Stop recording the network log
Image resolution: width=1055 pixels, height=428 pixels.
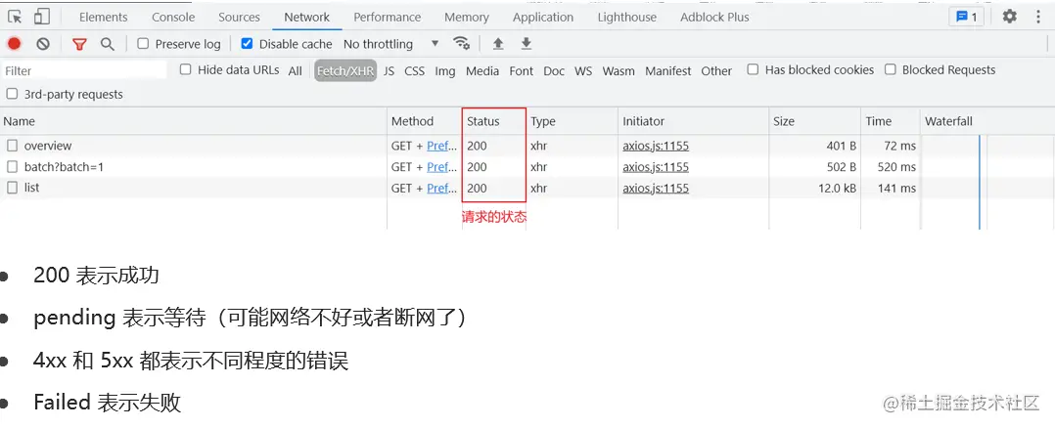click(14, 44)
